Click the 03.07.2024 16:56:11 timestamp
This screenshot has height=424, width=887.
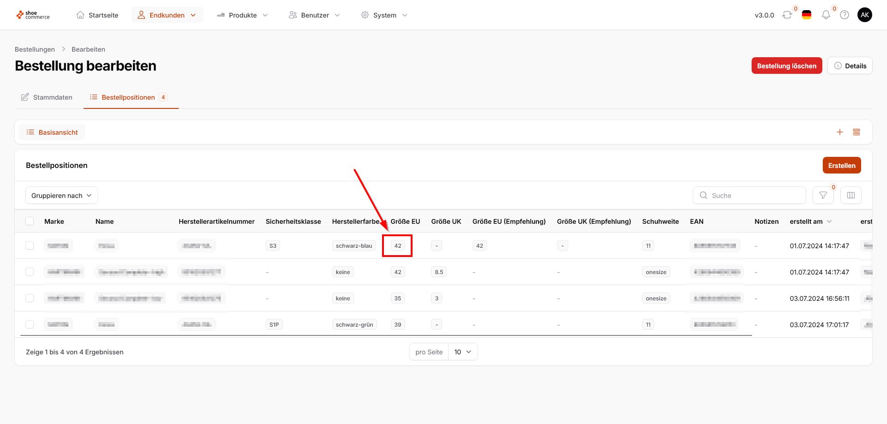820,299
